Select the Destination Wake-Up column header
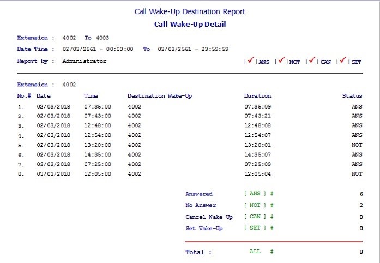380x263 pixels. 159,96
